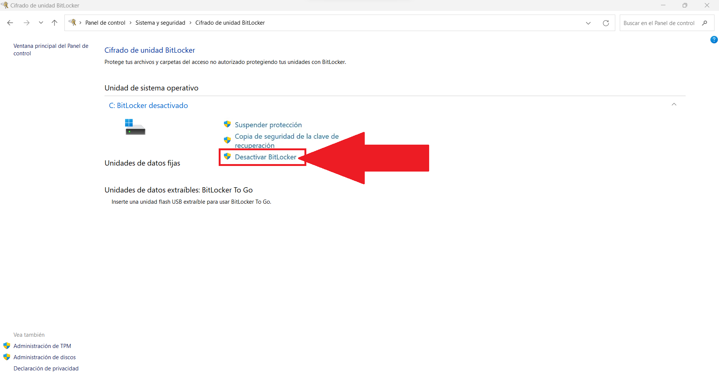Minimize the BitLocker window
This screenshot has height=379, width=719.
coord(663,5)
